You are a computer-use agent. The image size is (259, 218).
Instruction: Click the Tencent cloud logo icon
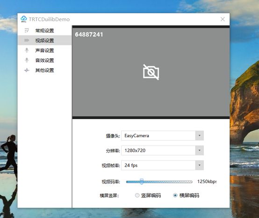pyautogui.click(x=24, y=19)
